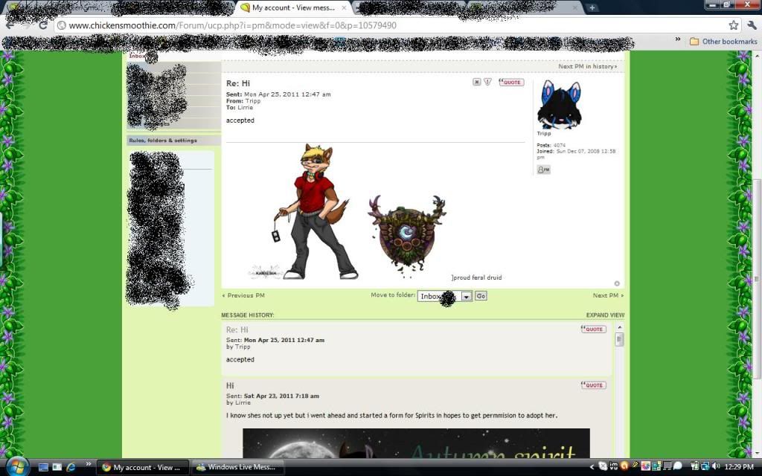Image resolution: width=762 pixels, height=476 pixels.
Task: Switch to the Windows Live Messenger taskbar button
Action: [237, 467]
